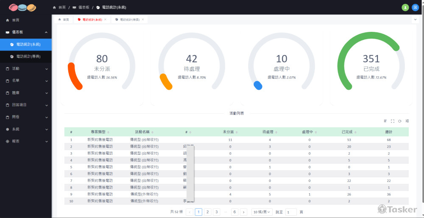This screenshot has width=424, height=218.
Task: Click the jump-to page number input
Action: click(291, 212)
